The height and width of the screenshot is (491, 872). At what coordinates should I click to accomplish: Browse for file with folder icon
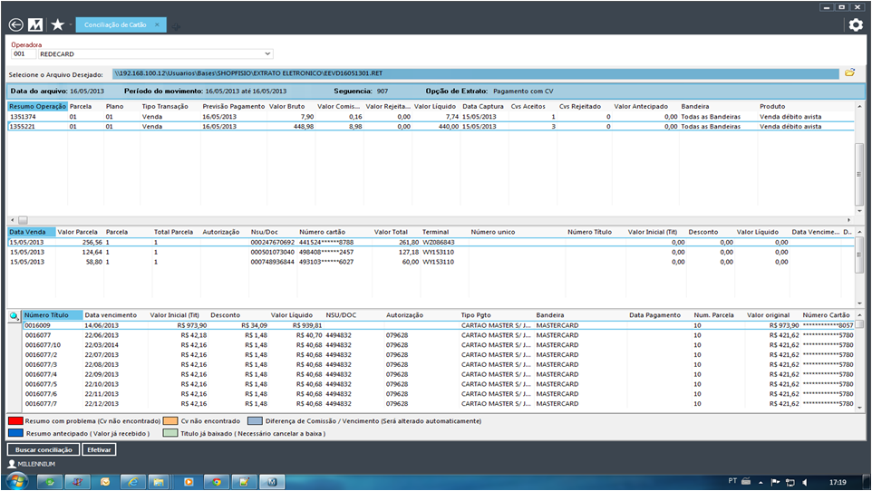point(849,72)
